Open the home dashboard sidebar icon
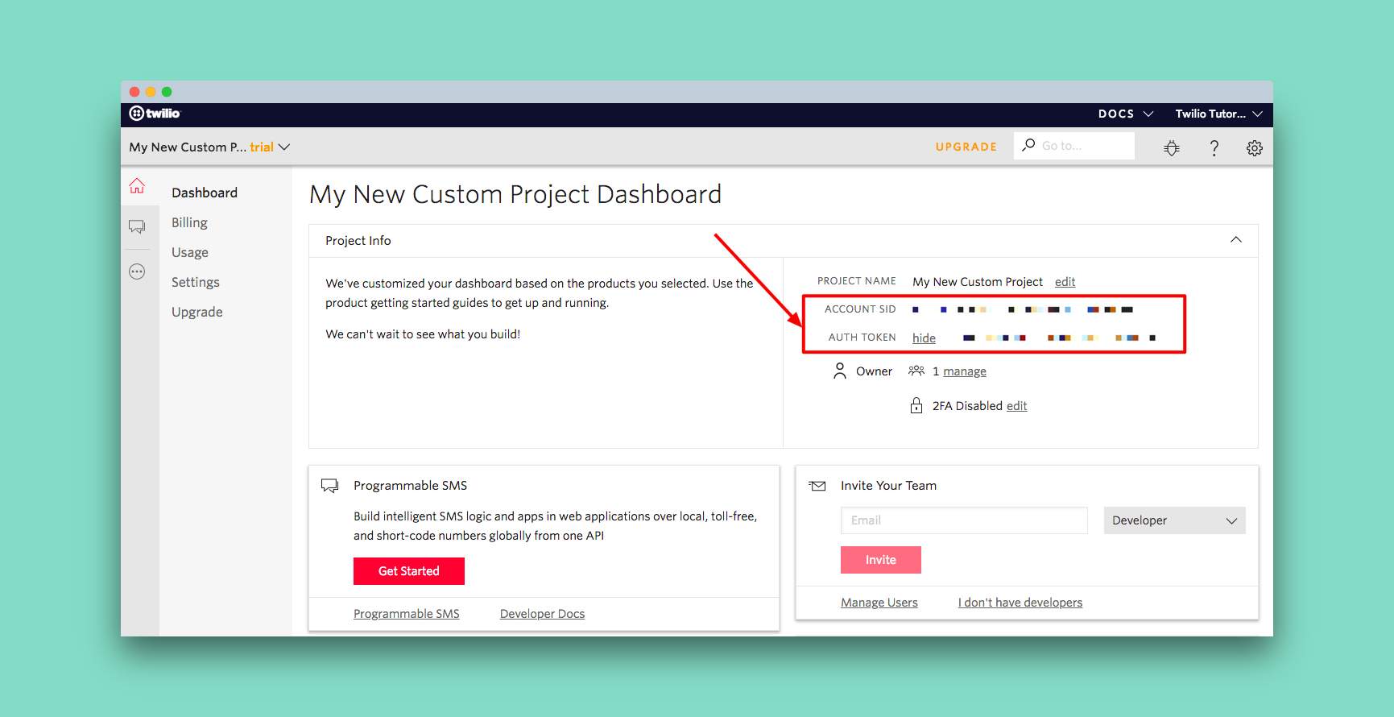1394x717 pixels. click(x=137, y=186)
